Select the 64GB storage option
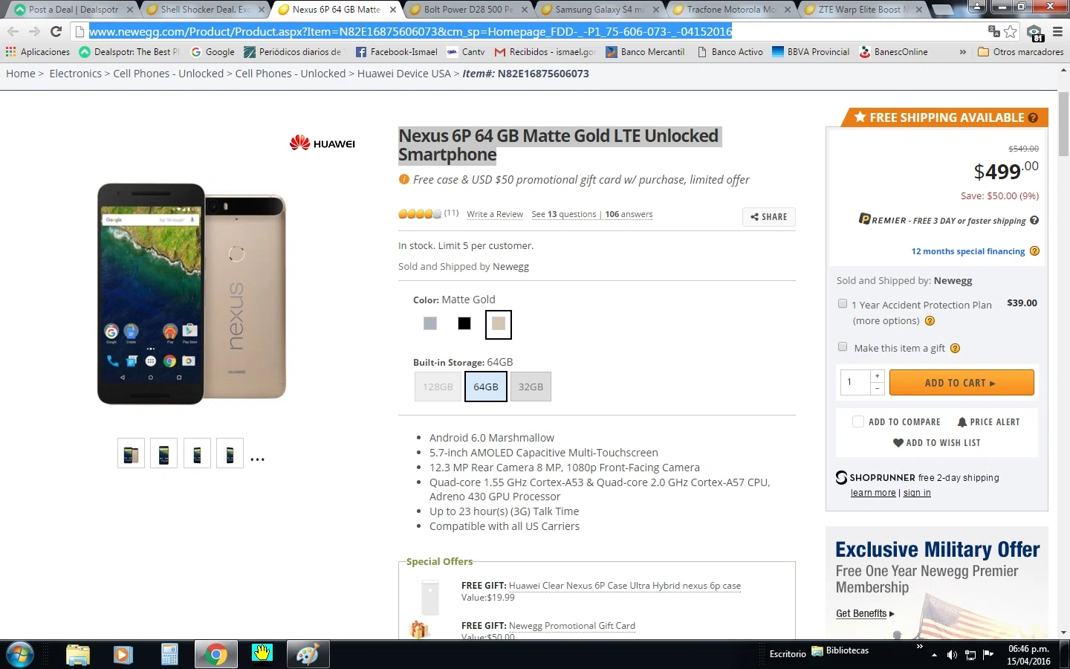Image resolution: width=1070 pixels, height=669 pixels. [x=486, y=387]
